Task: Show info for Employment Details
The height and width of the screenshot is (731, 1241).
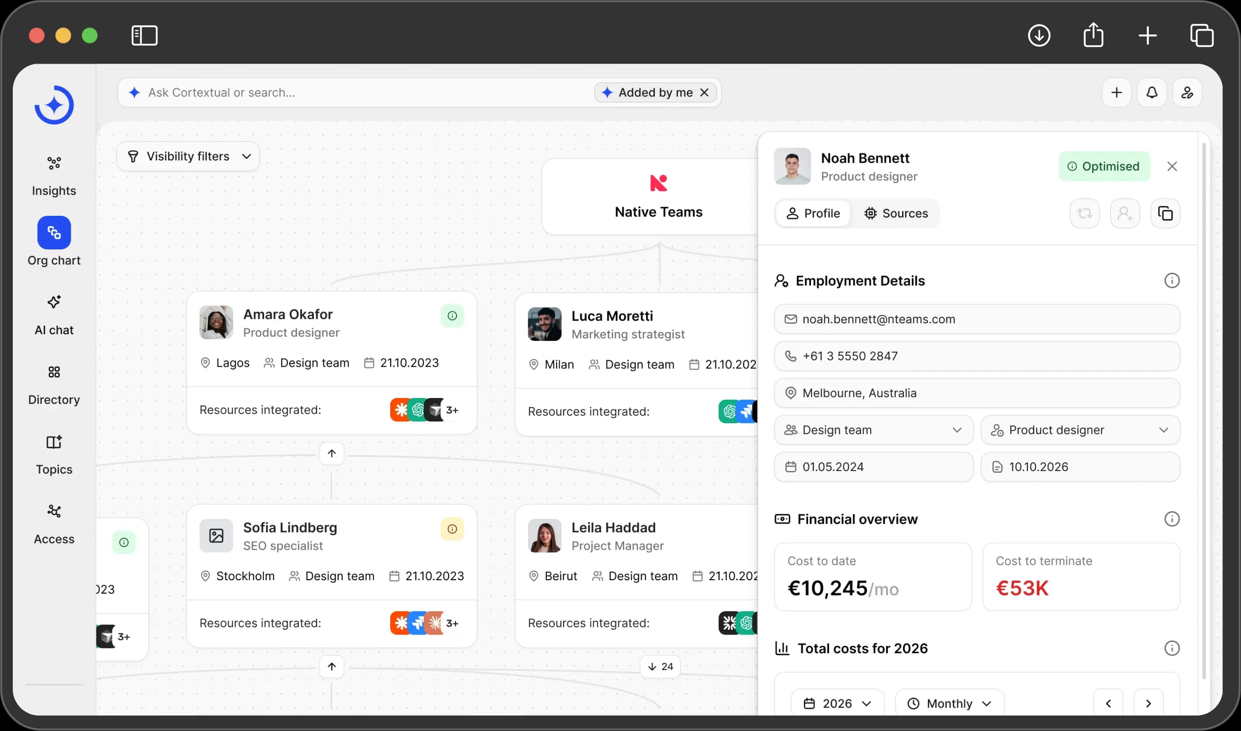Action: [x=1172, y=281]
